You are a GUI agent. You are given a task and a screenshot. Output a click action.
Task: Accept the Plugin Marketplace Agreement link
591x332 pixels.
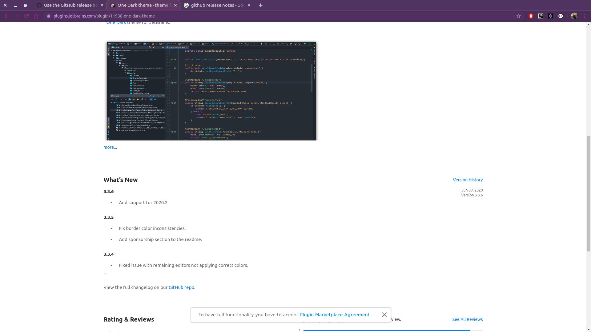(335, 314)
